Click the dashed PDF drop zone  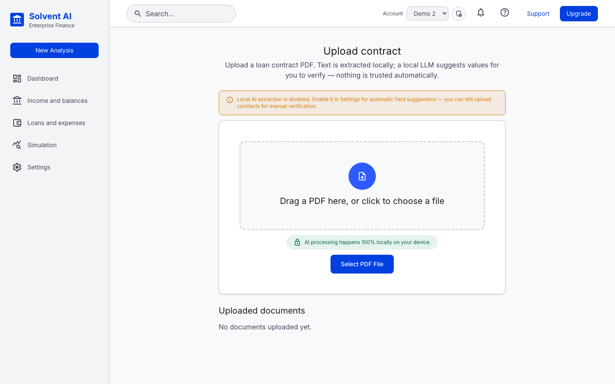[x=362, y=186]
